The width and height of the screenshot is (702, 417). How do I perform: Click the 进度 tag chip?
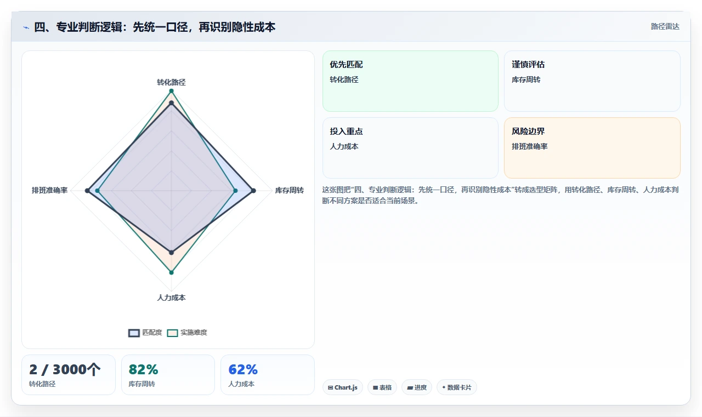[x=417, y=387]
